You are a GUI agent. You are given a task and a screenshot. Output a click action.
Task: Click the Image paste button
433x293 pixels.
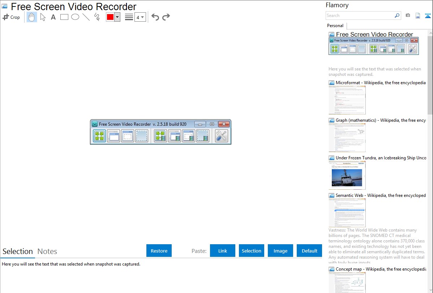click(x=280, y=251)
